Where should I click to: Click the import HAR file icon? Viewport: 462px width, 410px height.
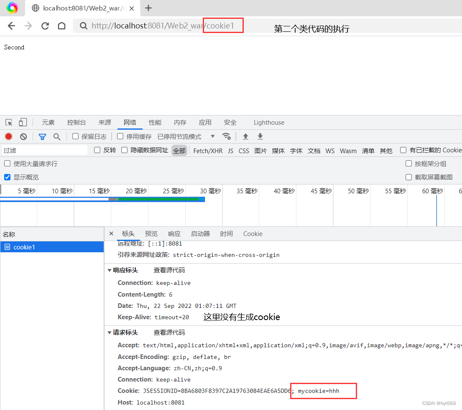click(x=245, y=136)
